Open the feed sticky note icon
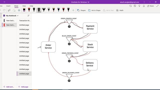The image size is (160, 90). (135, 6)
